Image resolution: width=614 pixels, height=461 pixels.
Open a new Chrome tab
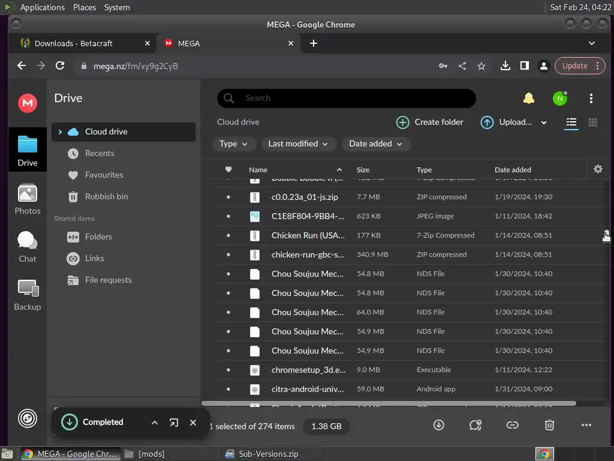point(314,43)
